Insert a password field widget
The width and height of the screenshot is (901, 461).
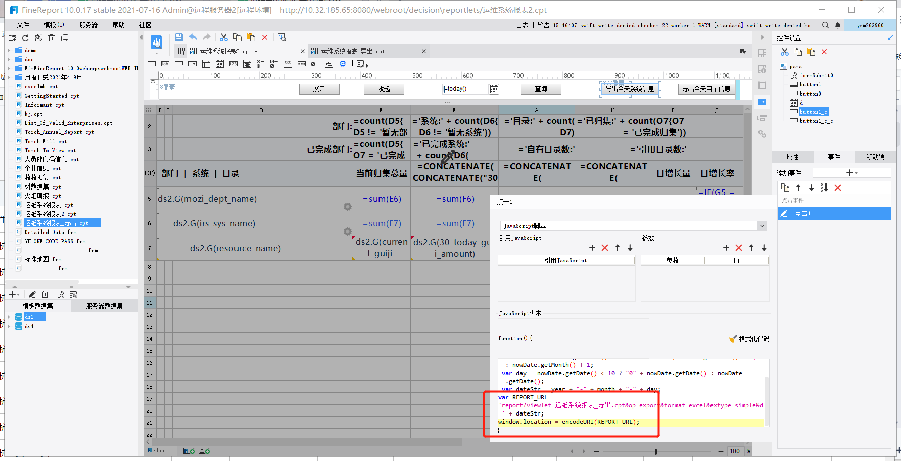[302, 64]
